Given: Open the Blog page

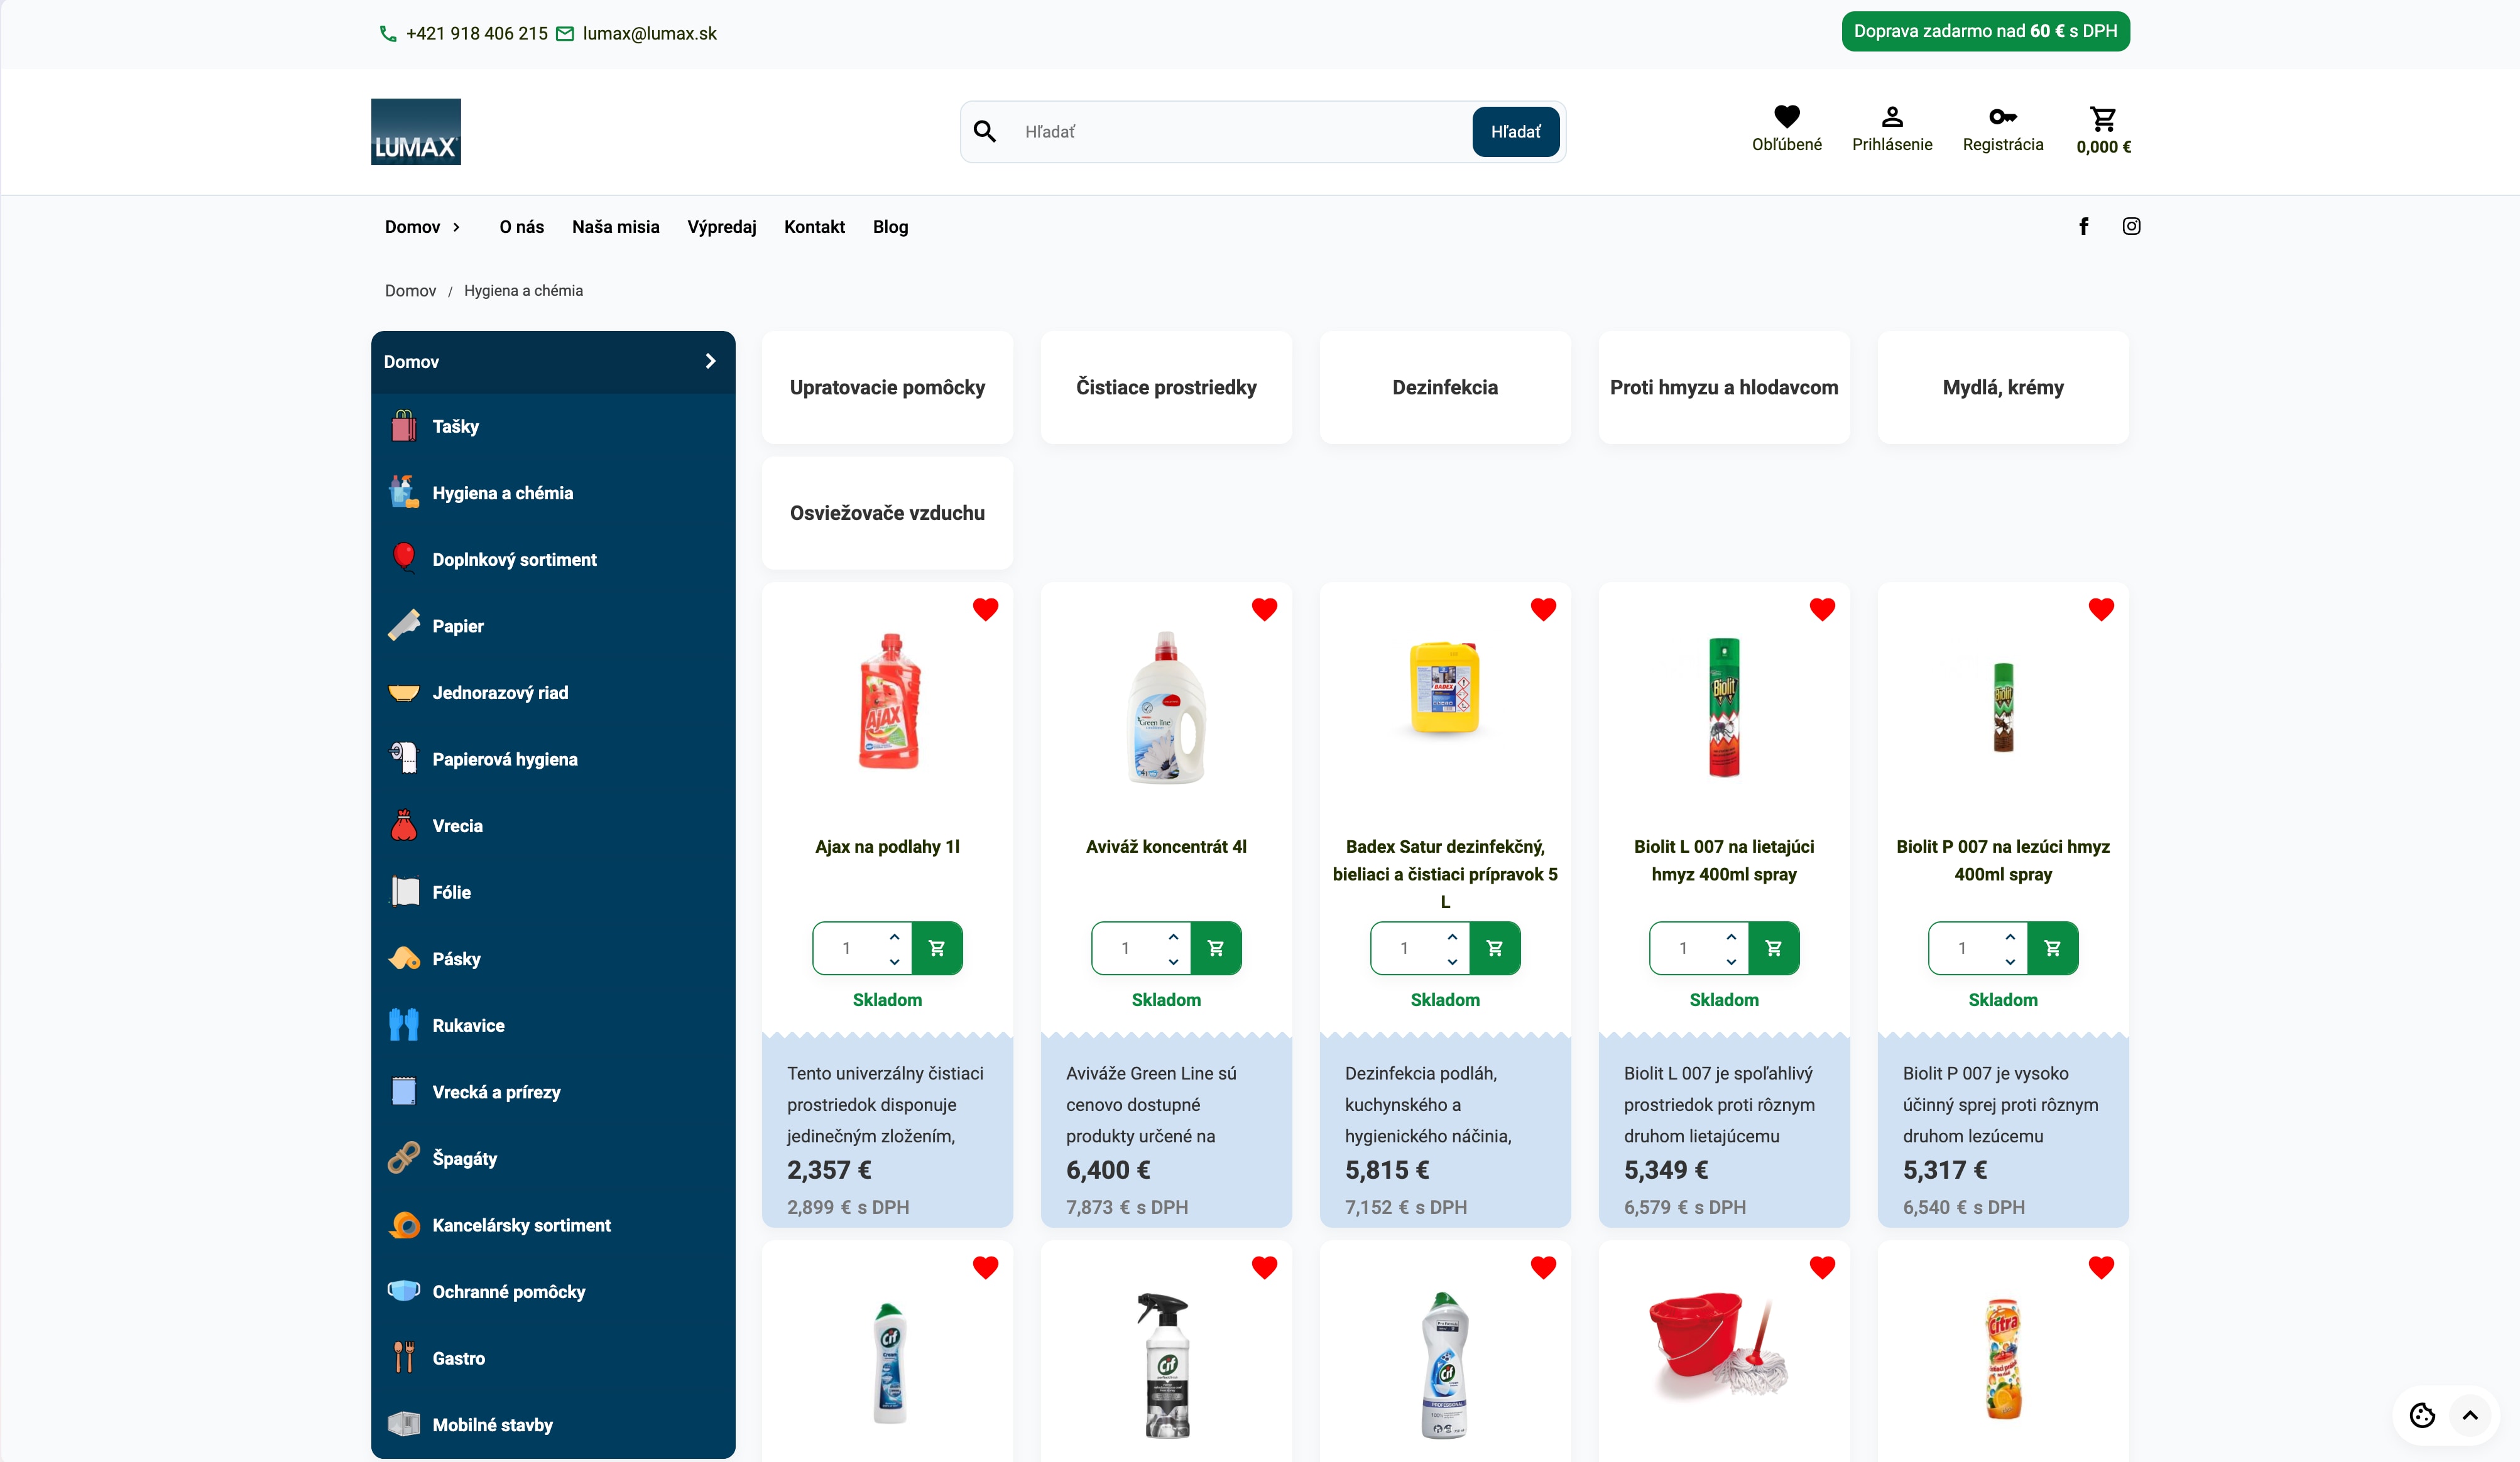Looking at the screenshot, I should click(x=890, y=227).
